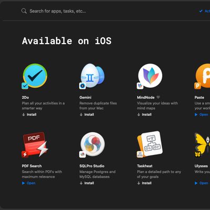Image resolution: width=210 pixels, height=210 pixels.
Task: Click the heart icon next to MindNode
Action: (x=158, y=97)
